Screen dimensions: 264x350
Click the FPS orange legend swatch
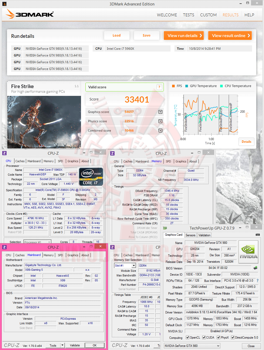[173, 86]
